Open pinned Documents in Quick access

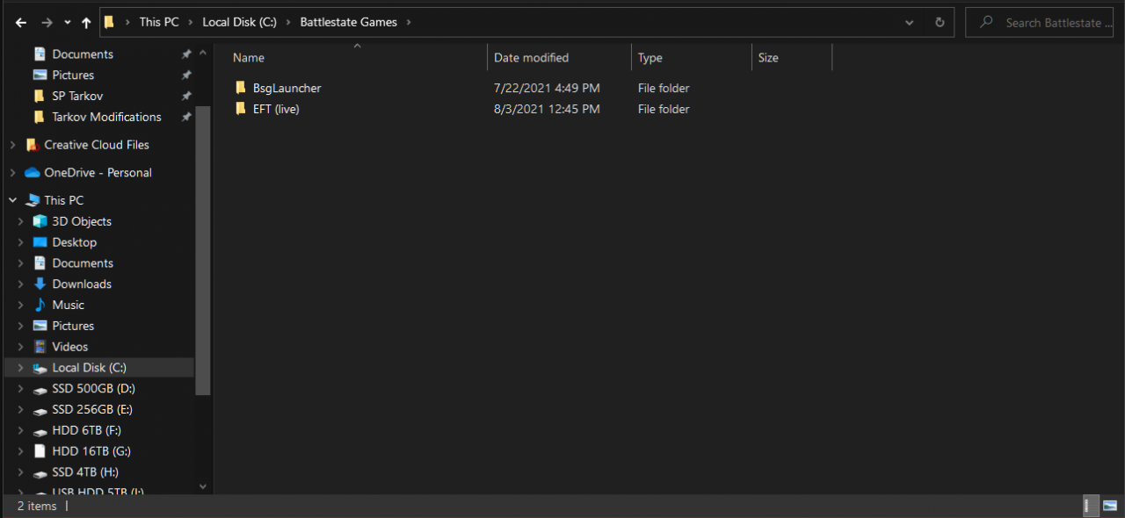[83, 54]
